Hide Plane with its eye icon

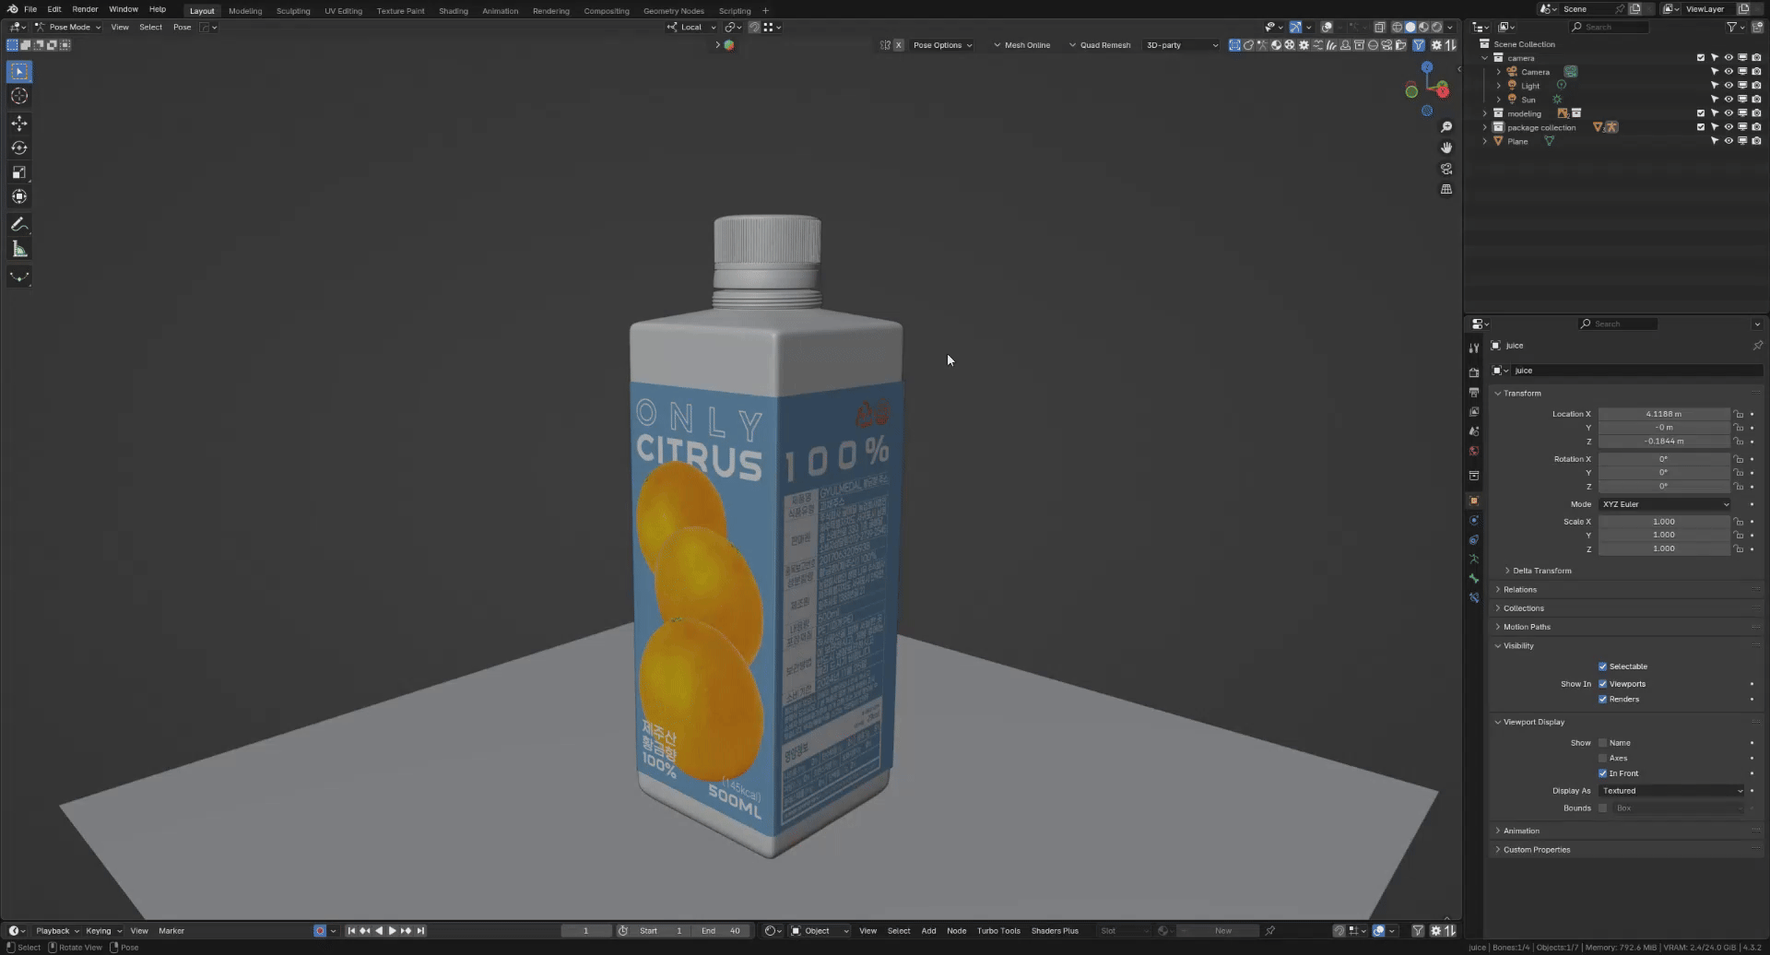point(1729,141)
